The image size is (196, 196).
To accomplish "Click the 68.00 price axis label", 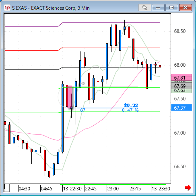I will [x=180, y=65].
